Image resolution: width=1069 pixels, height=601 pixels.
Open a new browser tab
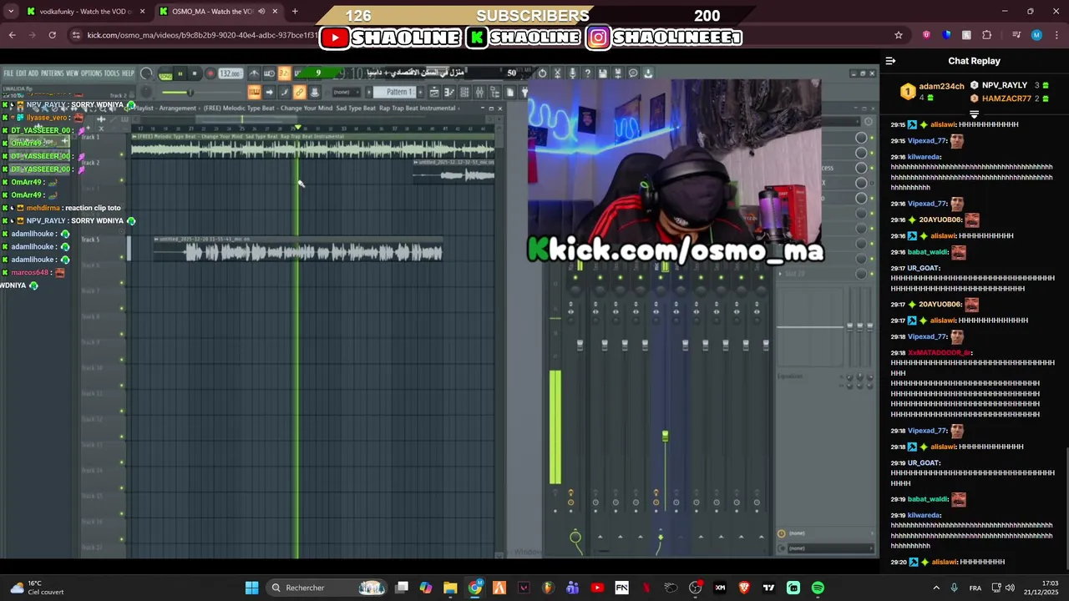[295, 12]
